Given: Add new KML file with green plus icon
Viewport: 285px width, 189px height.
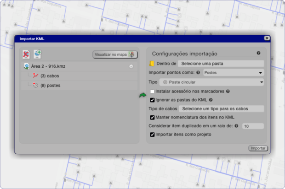Looking at the screenshot, I should [x=37, y=54].
